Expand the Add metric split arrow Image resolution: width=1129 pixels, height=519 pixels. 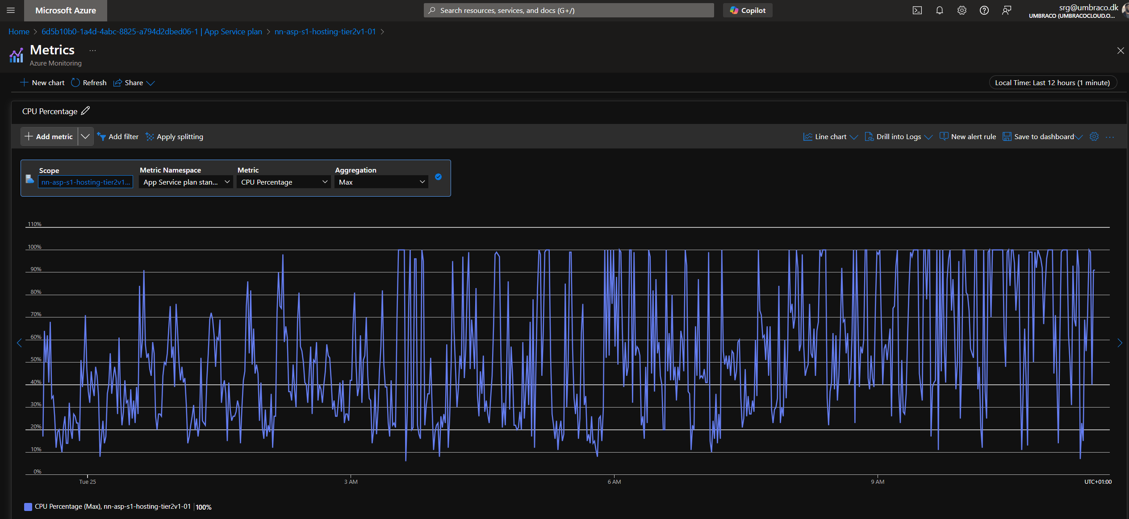pos(85,136)
